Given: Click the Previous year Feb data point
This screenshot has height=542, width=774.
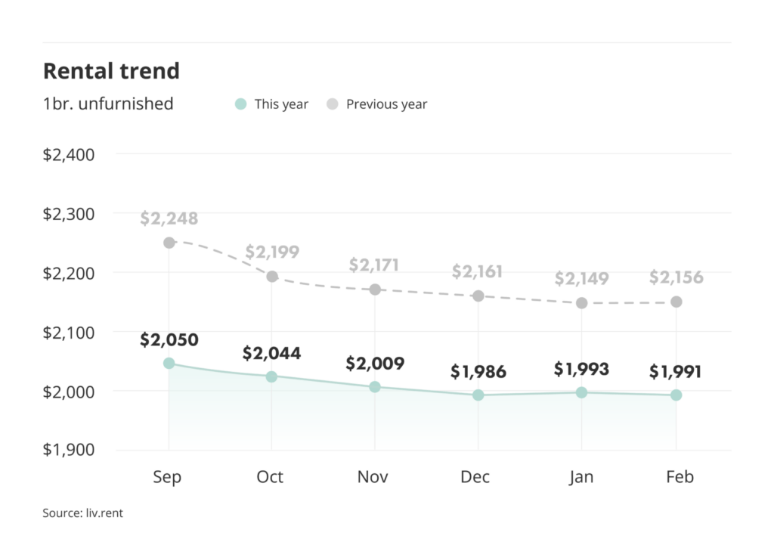Looking at the screenshot, I should point(676,302).
